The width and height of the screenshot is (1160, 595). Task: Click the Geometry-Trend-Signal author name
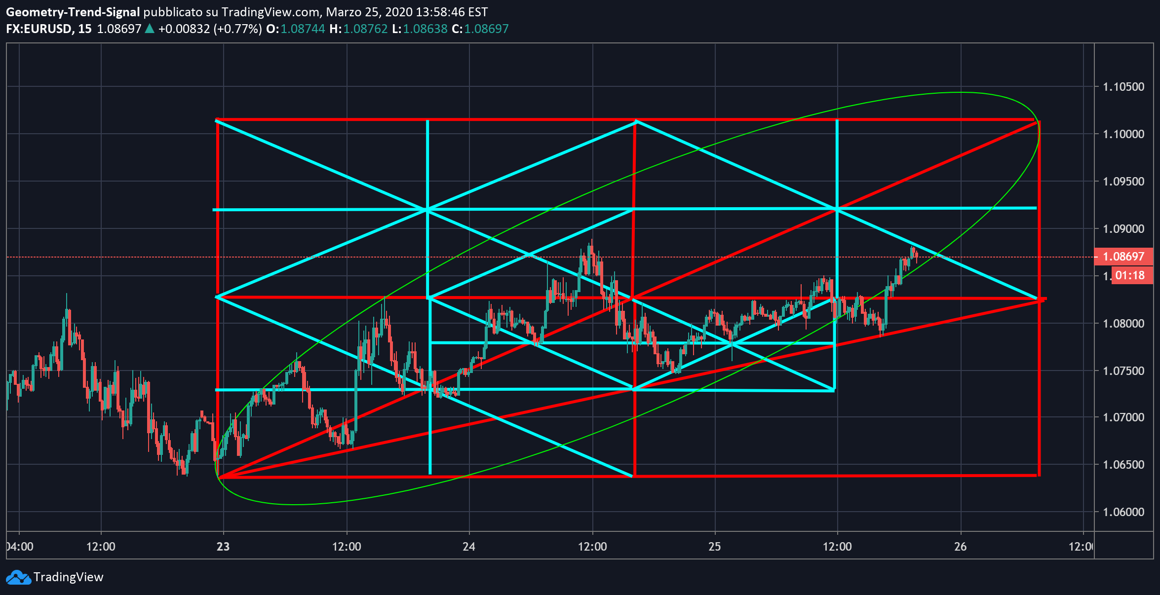(x=73, y=12)
